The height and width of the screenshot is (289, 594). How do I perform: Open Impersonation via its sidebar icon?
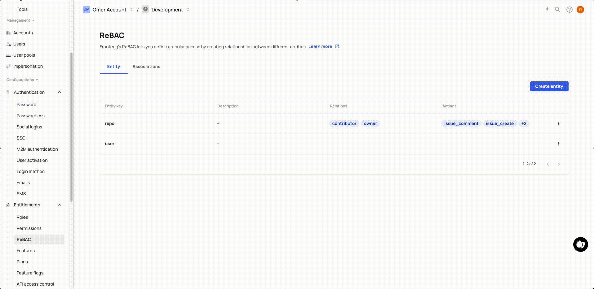[x=8, y=66]
